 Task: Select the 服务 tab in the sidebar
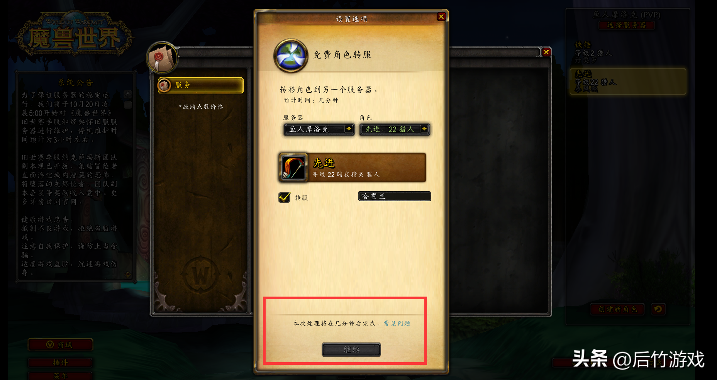pyautogui.click(x=200, y=85)
